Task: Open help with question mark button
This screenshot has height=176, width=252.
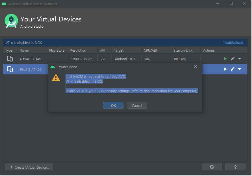Action: (x=235, y=167)
